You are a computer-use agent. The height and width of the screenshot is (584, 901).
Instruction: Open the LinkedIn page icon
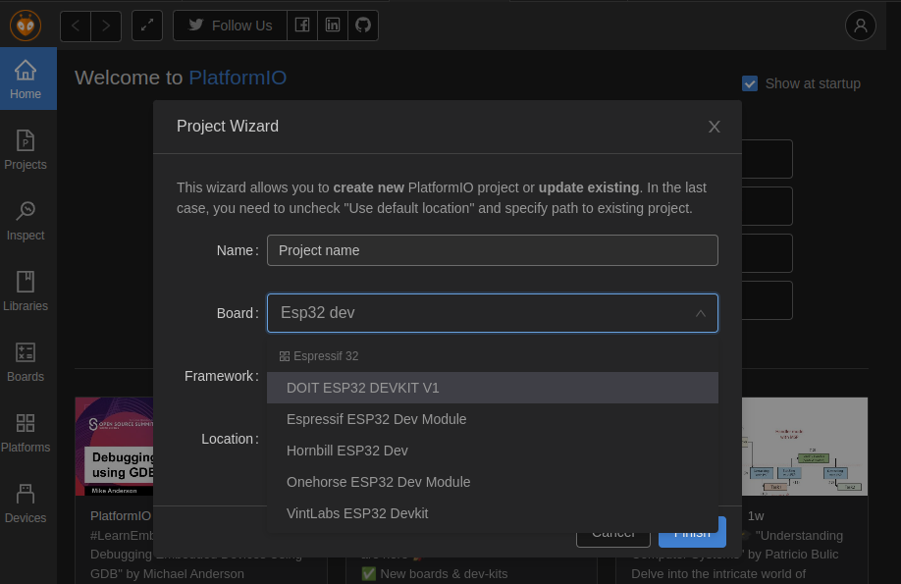[x=333, y=26]
